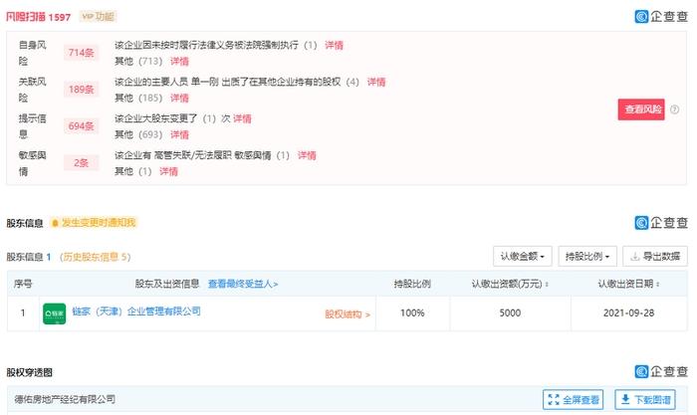697x415 pixels.
Task: Click the 企查查 logo in 股权穿透图 header
Action: 661,372
